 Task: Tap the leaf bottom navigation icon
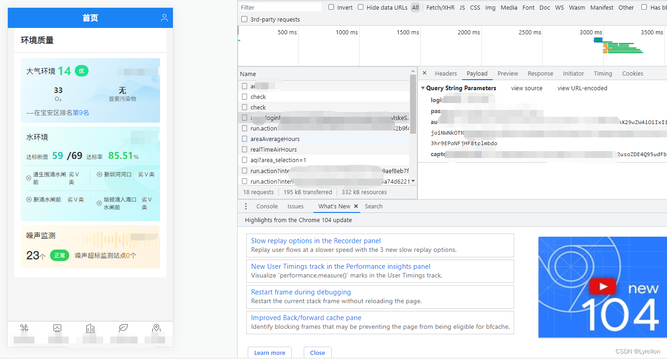coord(123,328)
